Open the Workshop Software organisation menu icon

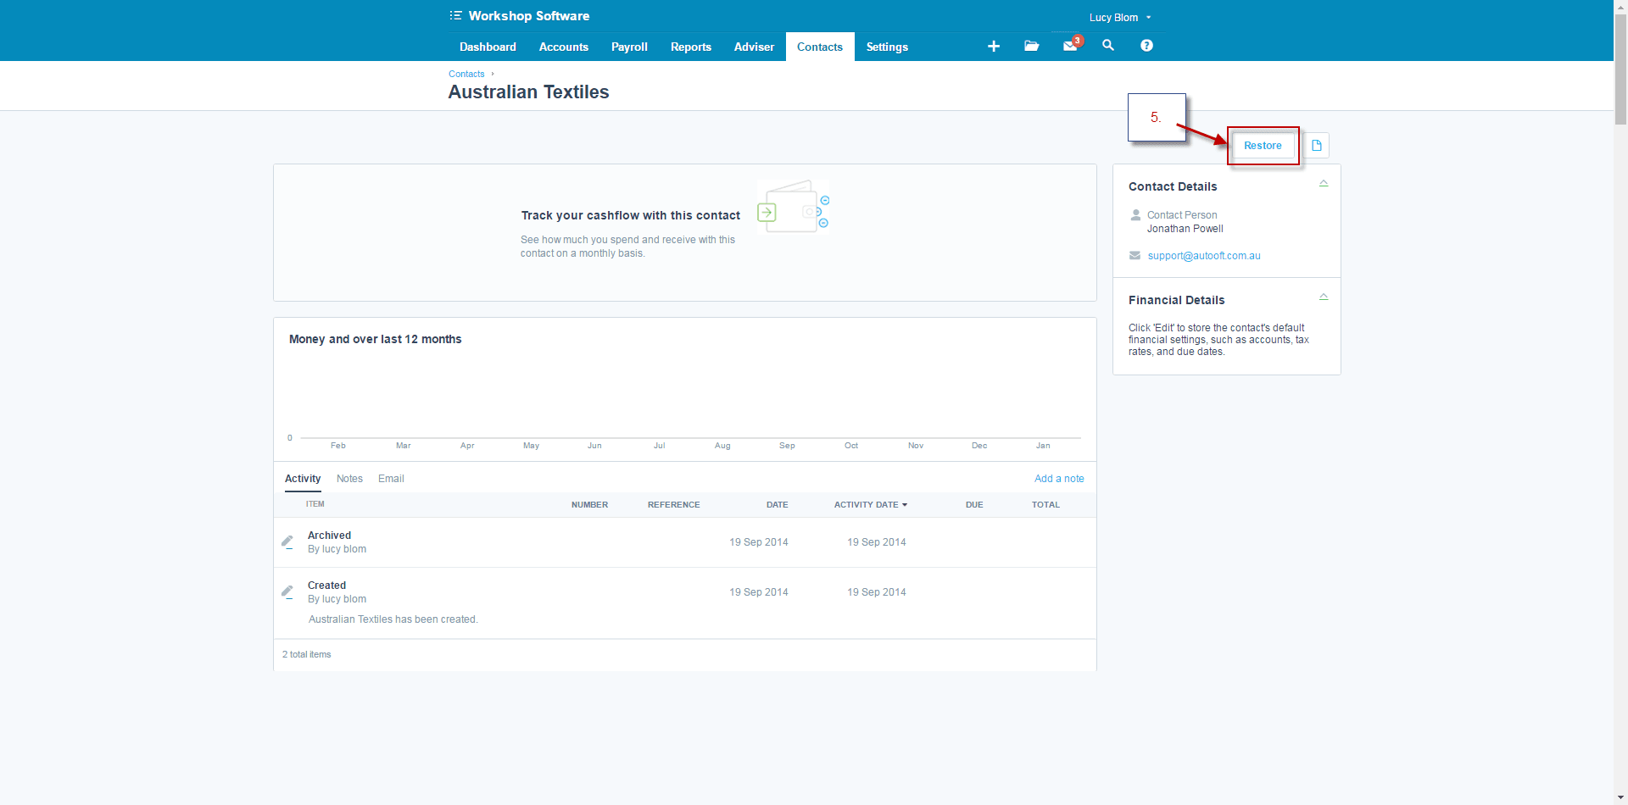[455, 15]
